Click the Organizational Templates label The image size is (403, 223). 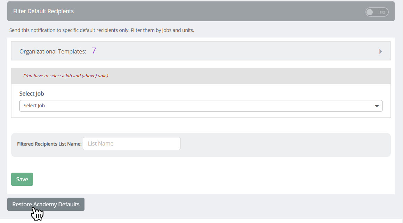click(x=53, y=51)
